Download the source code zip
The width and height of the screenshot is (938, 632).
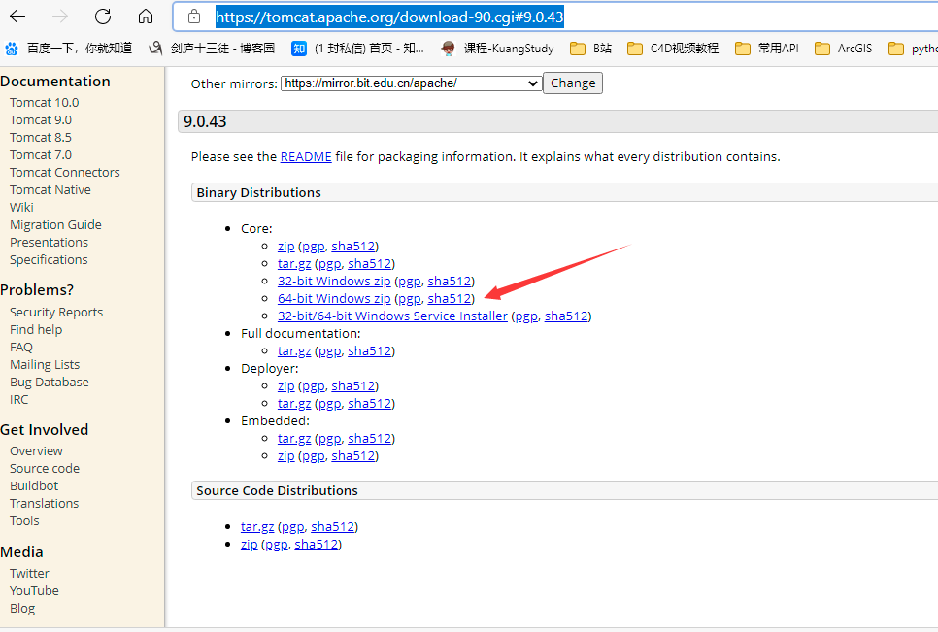pos(249,544)
